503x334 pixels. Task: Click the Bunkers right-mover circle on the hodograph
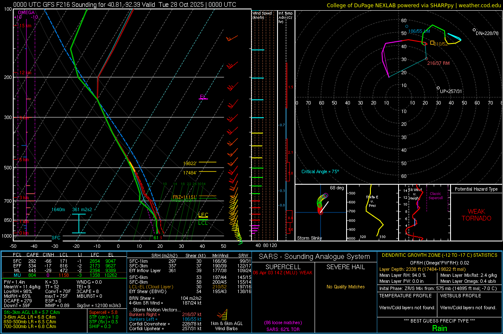426,58
